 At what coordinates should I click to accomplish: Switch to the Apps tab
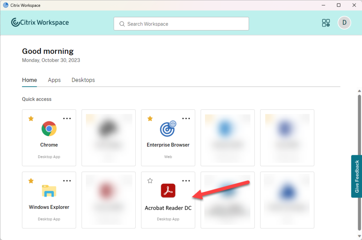[54, 80]
